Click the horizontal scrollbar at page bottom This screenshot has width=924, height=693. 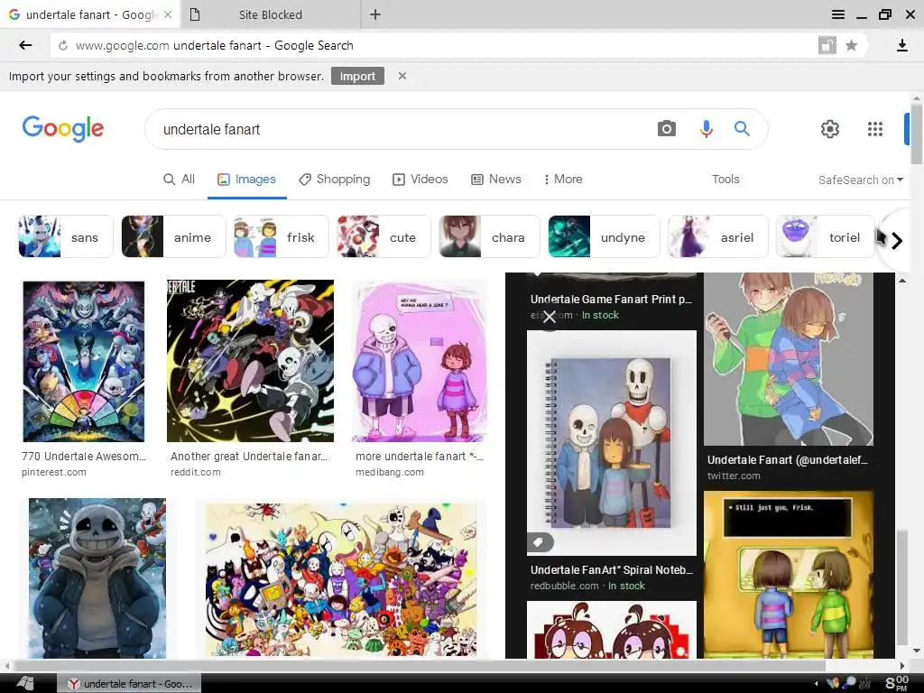[x=419, y=665]
